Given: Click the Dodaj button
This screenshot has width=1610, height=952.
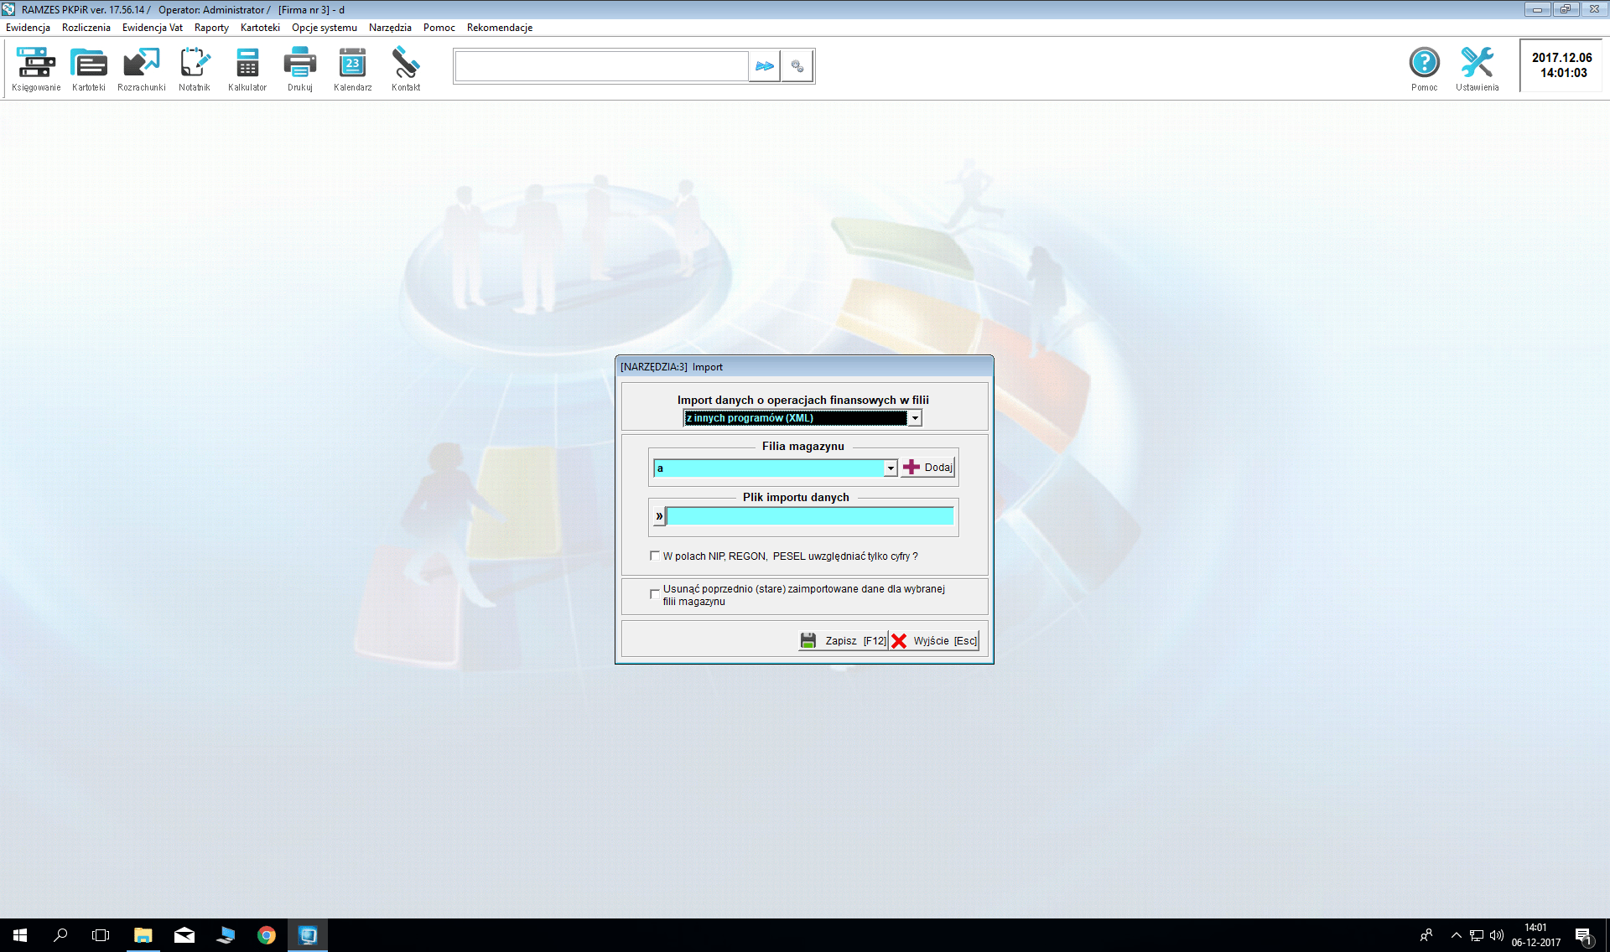Looking at the screenshot, I should point(928,468).
